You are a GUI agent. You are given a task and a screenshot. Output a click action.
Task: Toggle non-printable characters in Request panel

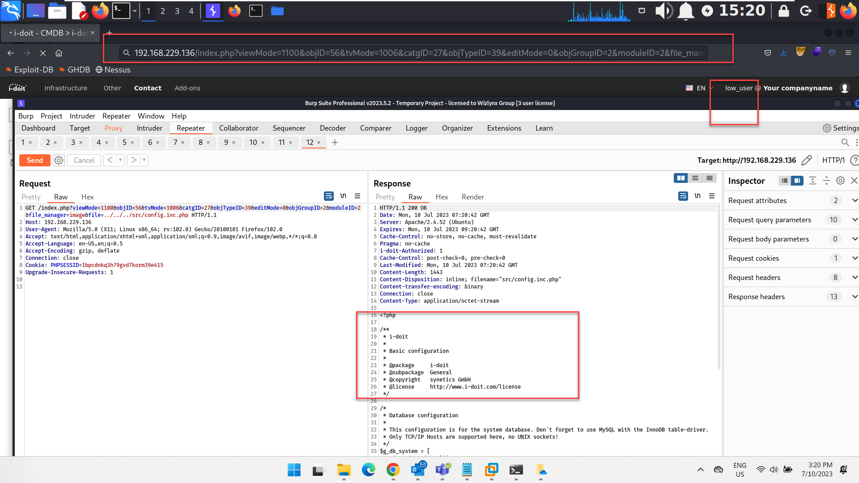click(343, 196)
